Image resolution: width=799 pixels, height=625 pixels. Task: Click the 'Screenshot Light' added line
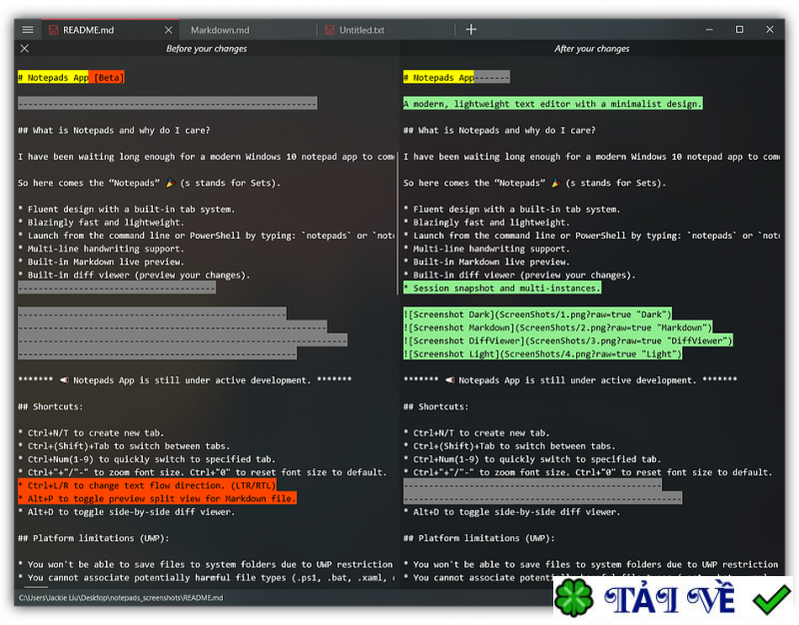tap(542, 354)
